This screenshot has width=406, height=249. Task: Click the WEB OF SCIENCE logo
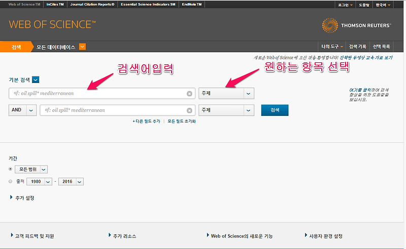52,24
